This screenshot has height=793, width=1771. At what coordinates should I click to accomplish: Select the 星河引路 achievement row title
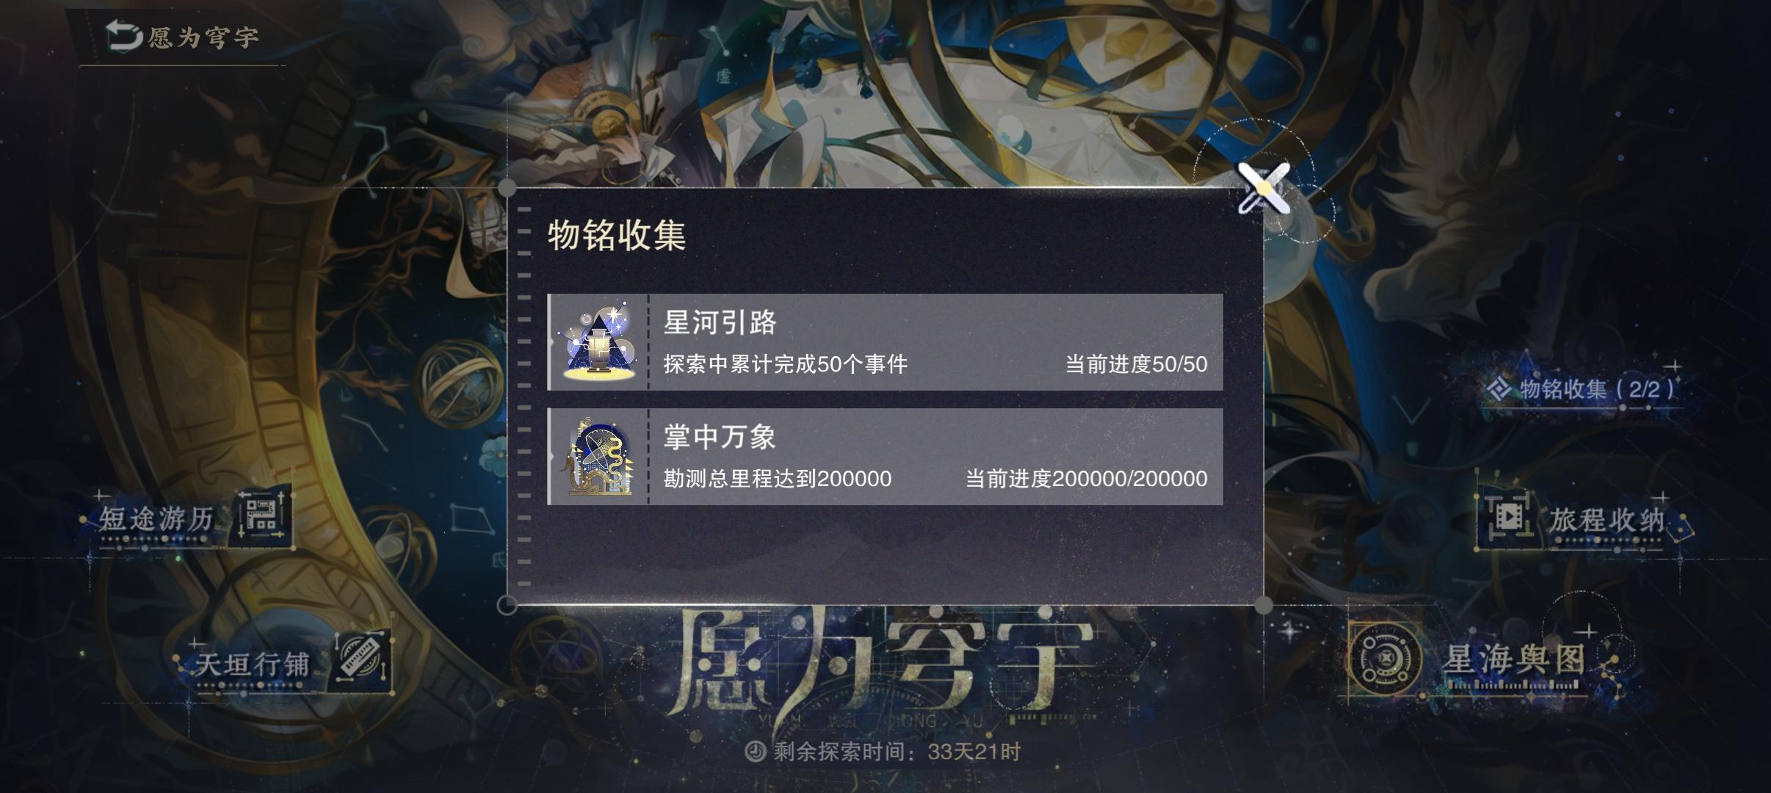720,322
